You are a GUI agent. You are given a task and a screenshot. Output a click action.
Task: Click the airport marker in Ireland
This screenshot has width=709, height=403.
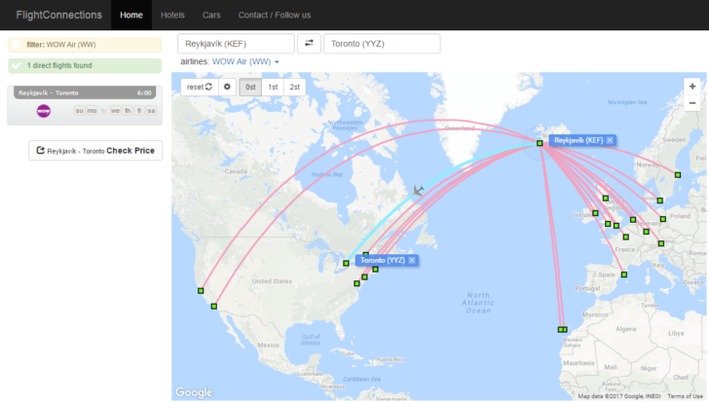coord(595,213)
